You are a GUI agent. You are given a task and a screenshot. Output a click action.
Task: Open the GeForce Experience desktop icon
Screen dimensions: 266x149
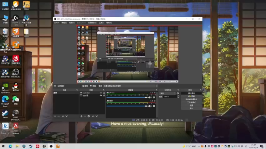pos(5,88)
